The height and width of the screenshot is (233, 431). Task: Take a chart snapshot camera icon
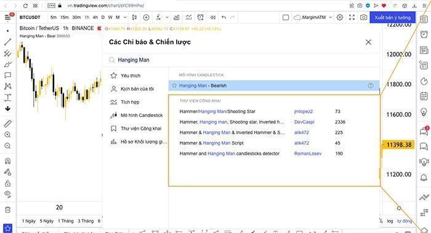(x=363, y=17)
